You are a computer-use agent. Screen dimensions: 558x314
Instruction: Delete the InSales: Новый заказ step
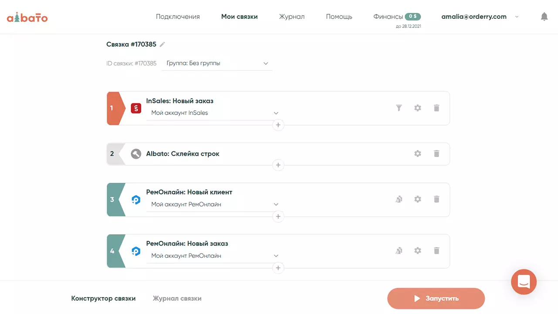(436, 108)
